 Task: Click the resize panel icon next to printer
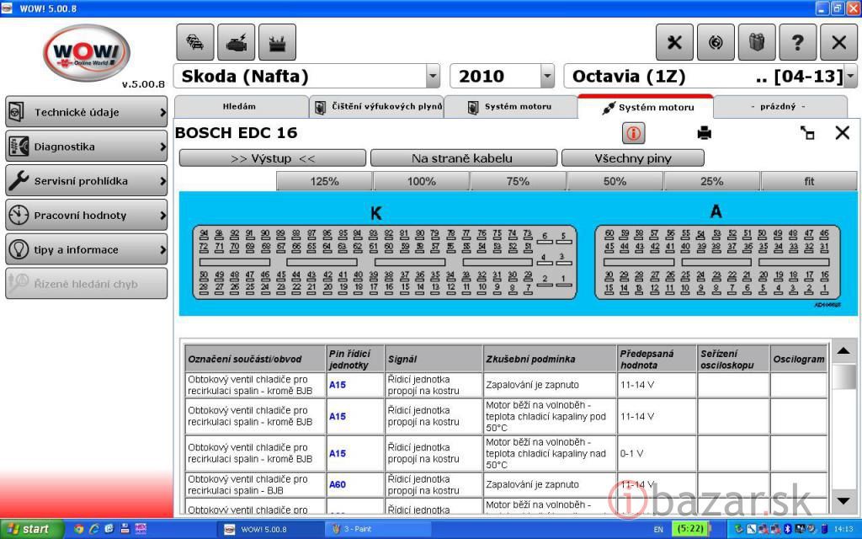pos(807,133)
